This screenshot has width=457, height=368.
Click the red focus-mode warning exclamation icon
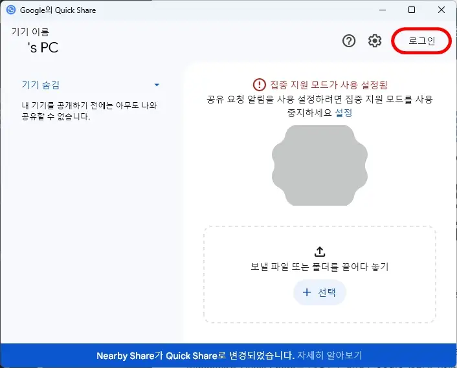(259, 85)
